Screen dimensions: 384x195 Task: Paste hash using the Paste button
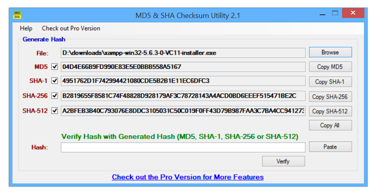point(330,147)
